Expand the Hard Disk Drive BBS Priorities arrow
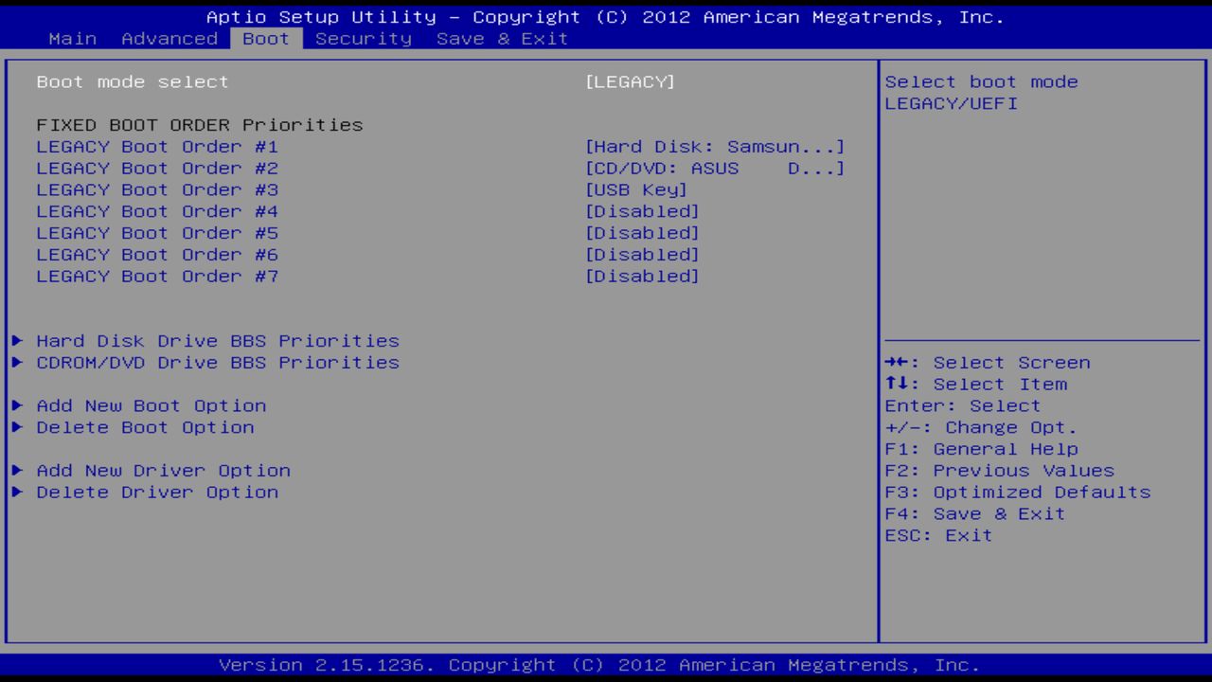Viewport: 1212px width, 682px height. [x=16, y=341]
